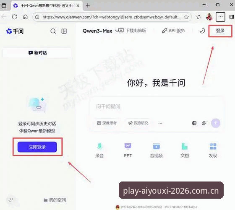The width and height of the screenshot is (235, 210).
Task: Open the PPT feature
Action: click(x=128, y=150)
